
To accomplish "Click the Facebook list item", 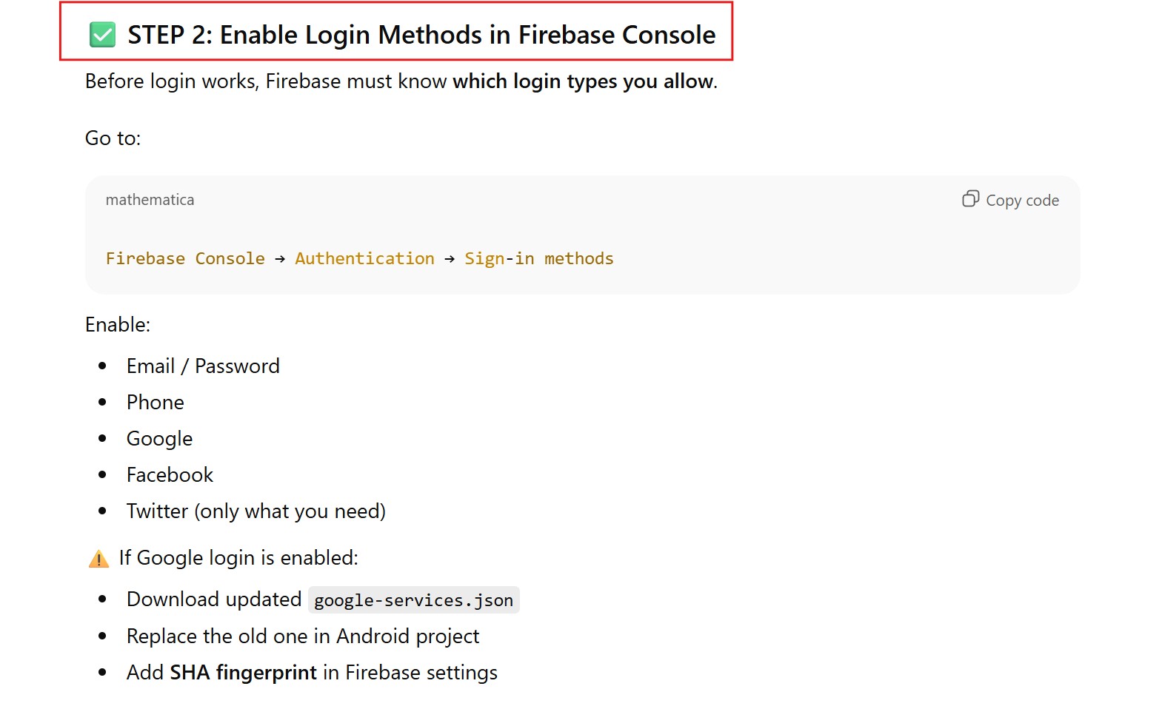I will click(x=170, y=475).
